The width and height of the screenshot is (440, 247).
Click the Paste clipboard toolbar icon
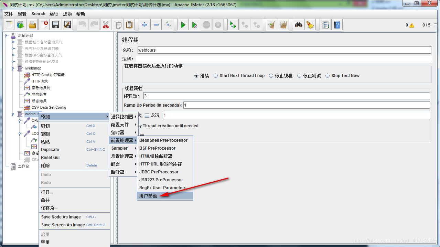tap(129, 25)
